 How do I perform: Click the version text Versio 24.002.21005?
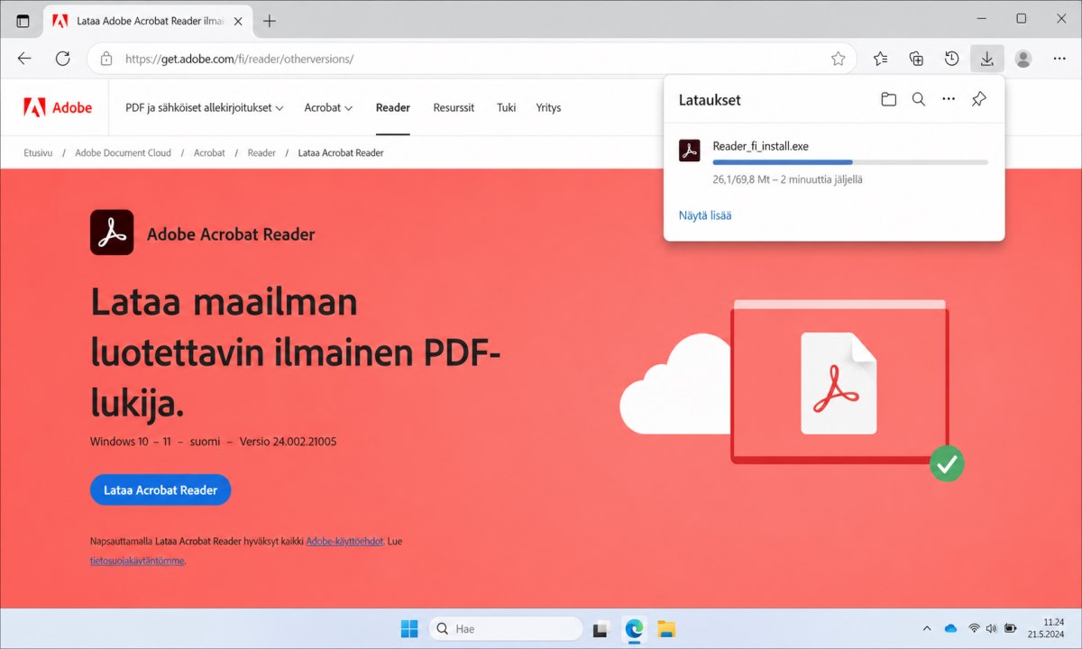pos(289,442)
